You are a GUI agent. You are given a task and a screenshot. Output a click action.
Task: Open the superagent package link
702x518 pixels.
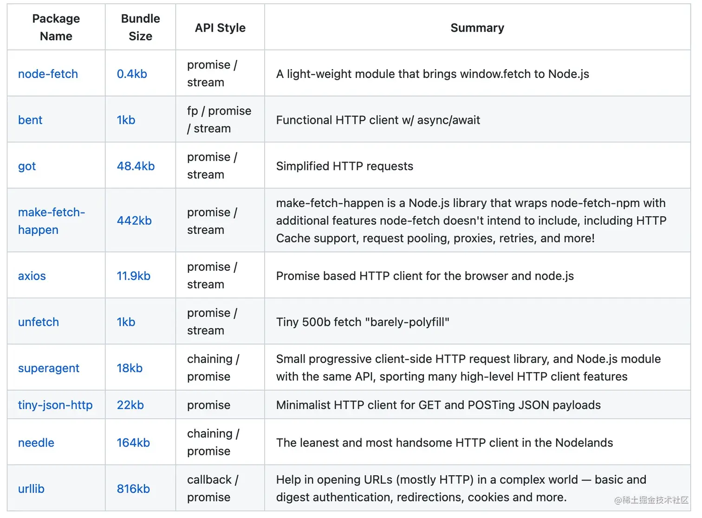49,368
